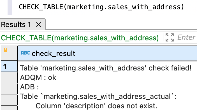Viewport: 197px width, 110px height.
Task: Select the 'ADQM : ok' result line
Action: [x=38, y=77]
